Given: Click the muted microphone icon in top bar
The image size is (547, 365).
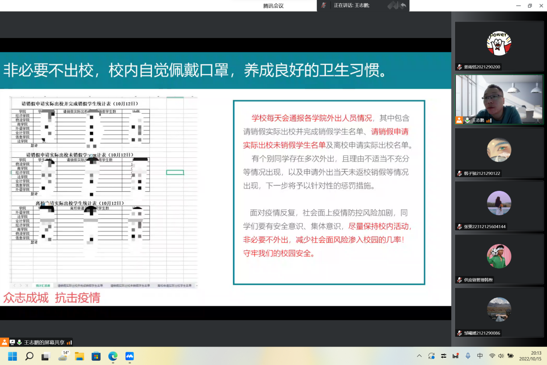Looking at the screenshot, I should click(324, 6).
